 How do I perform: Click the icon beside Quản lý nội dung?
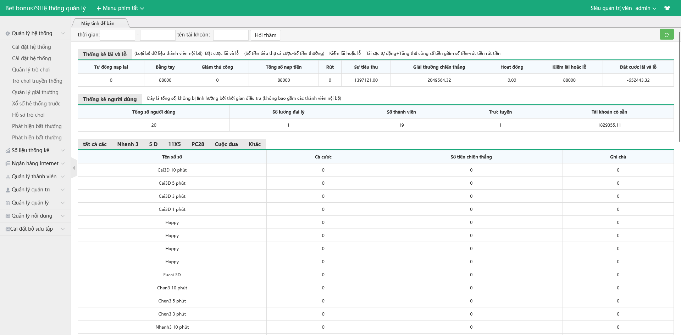tap(8, 216)
